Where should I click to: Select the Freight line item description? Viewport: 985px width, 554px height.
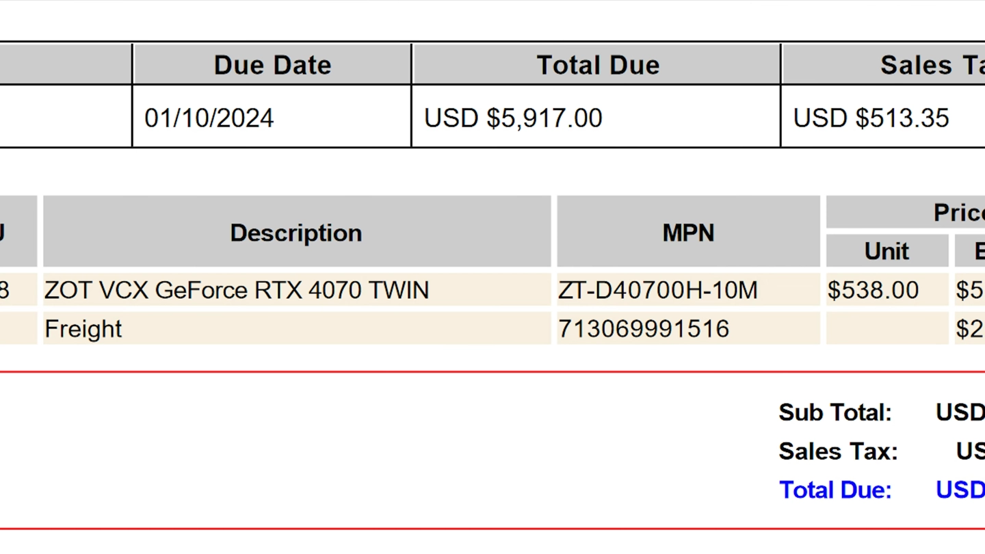[83, 329]
